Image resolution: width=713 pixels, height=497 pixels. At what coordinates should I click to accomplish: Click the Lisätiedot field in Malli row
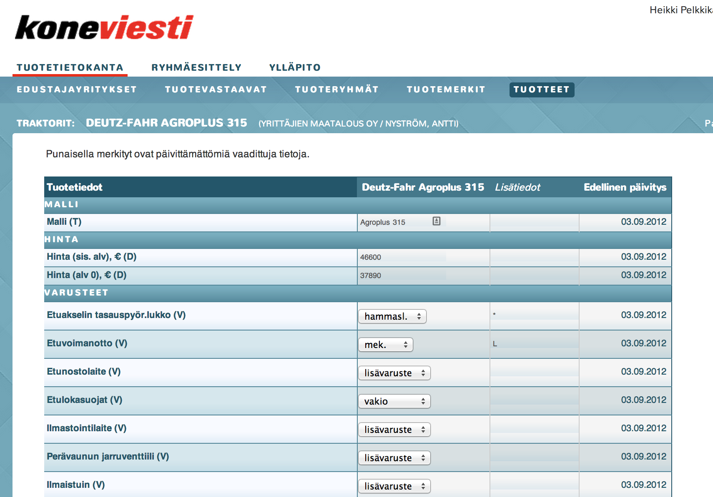tap(535, 222)
